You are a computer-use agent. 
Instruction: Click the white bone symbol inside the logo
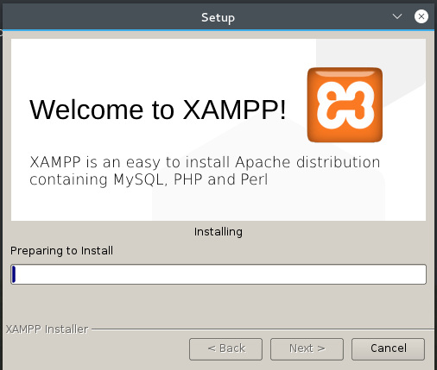[345, 105]
